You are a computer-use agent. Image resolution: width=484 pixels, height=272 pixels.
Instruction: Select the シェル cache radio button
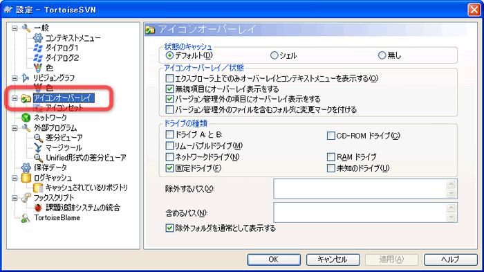tap(274, 55)
